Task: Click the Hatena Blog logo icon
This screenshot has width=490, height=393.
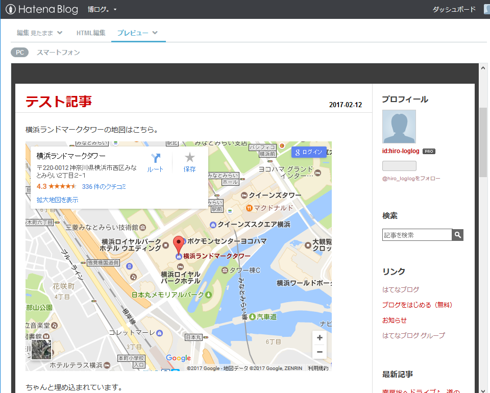Action: (x=11, y=9)
